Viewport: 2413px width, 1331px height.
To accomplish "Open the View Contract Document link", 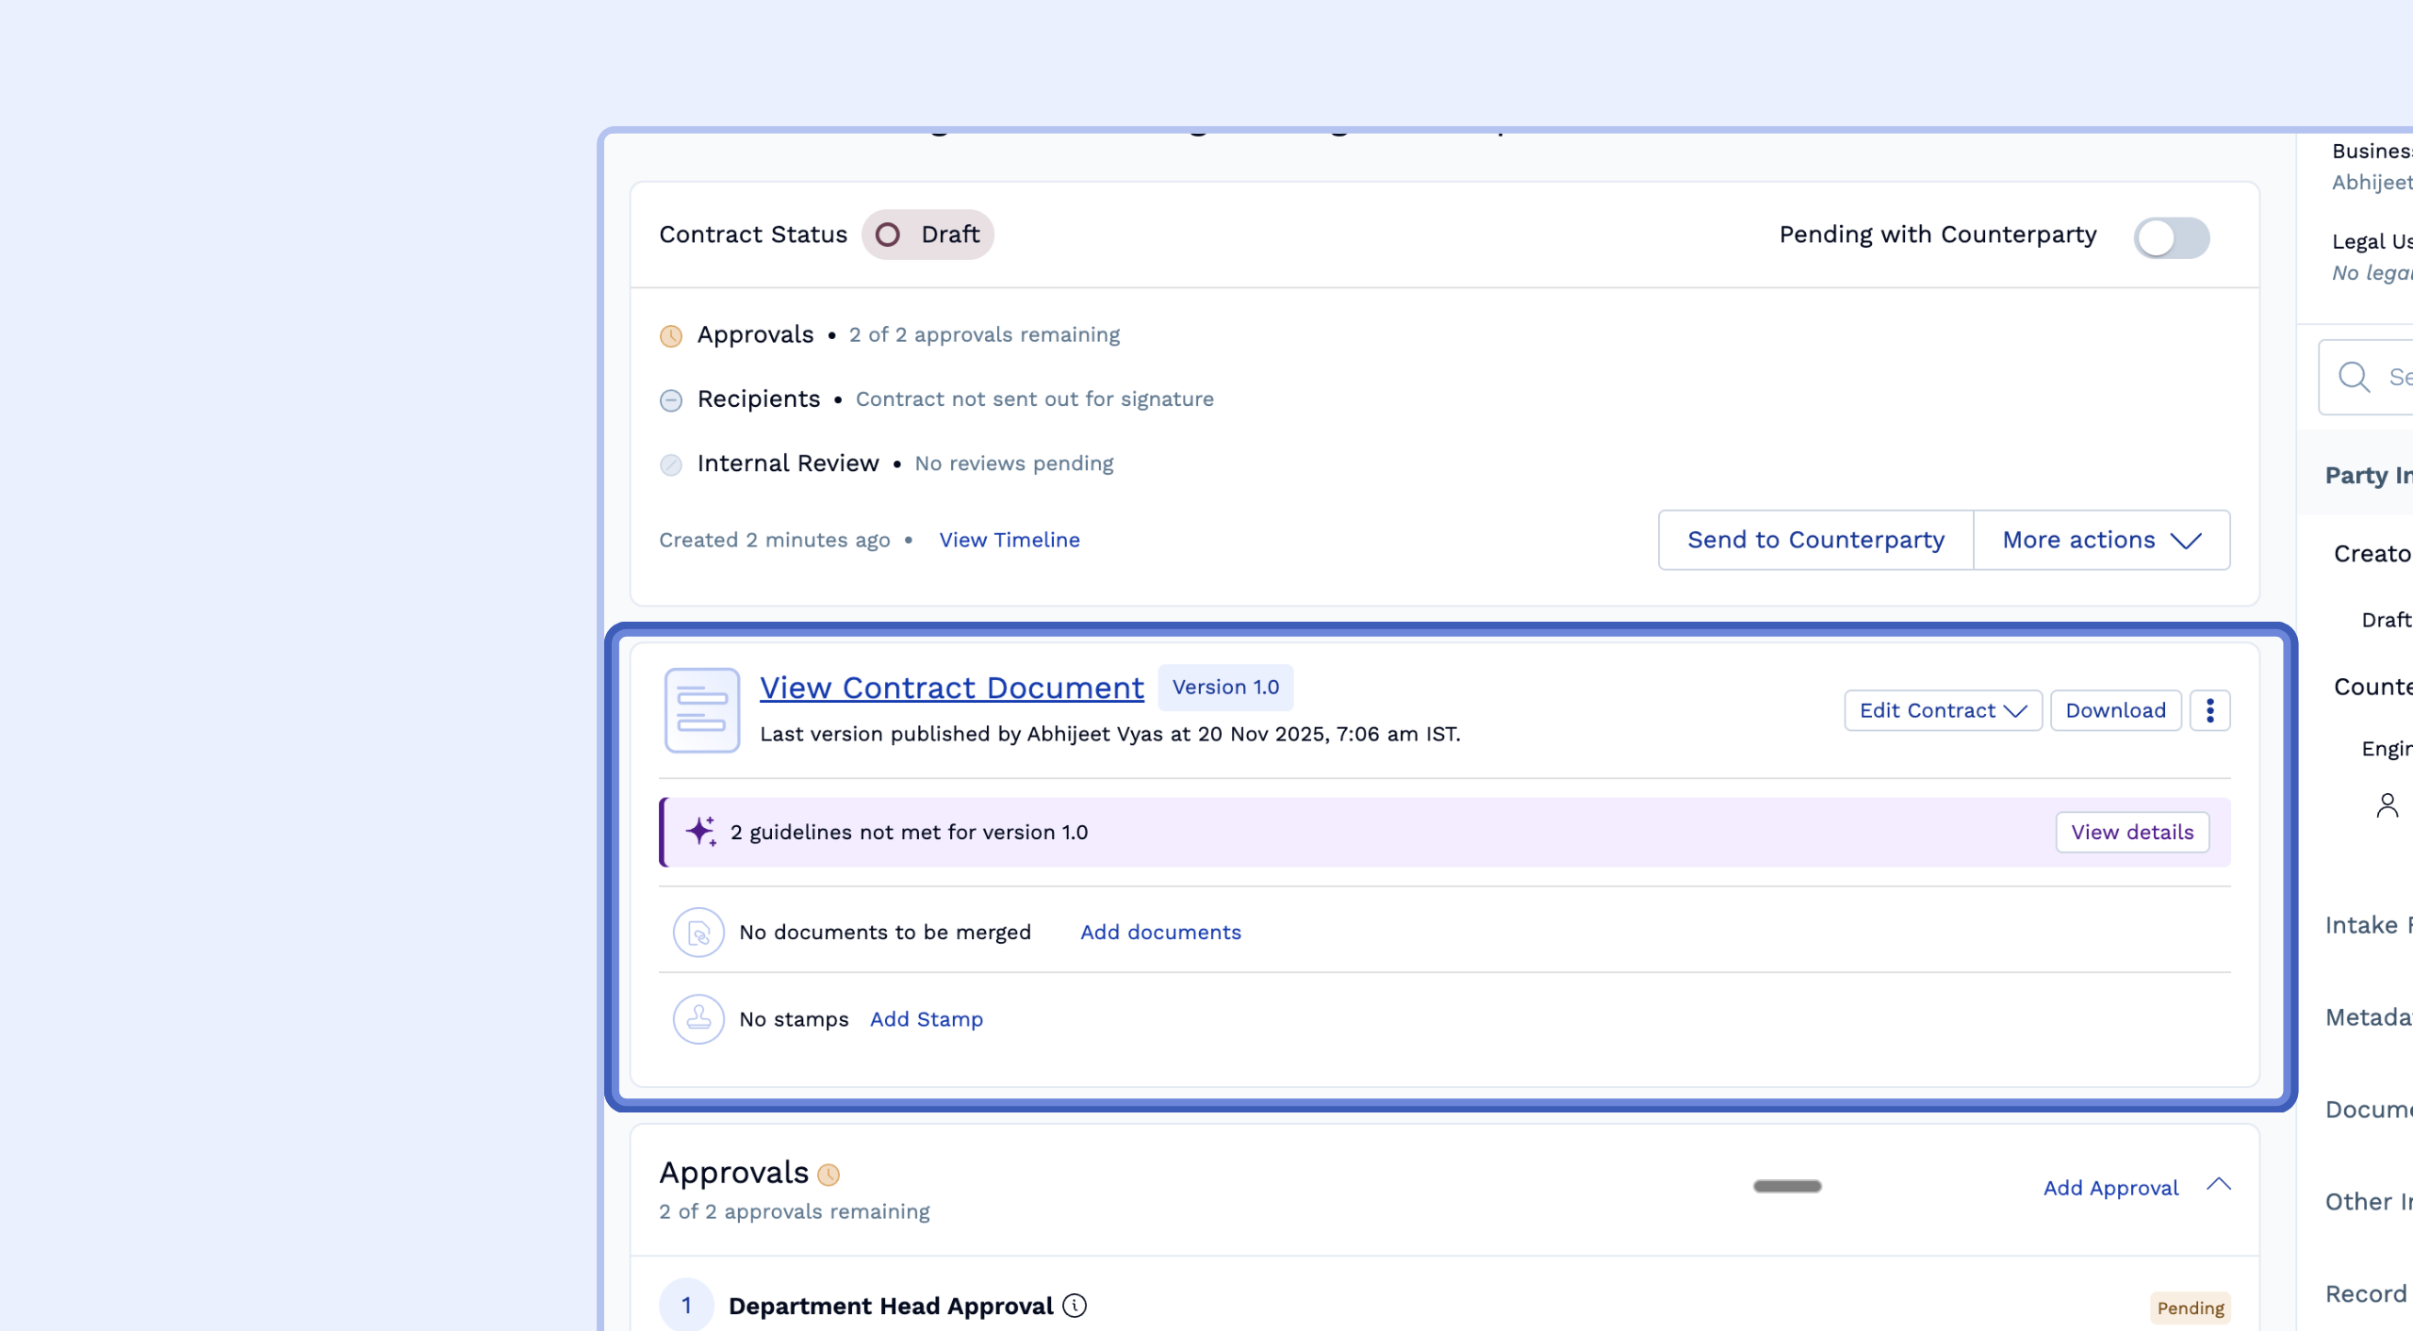I will pos(951,688).
